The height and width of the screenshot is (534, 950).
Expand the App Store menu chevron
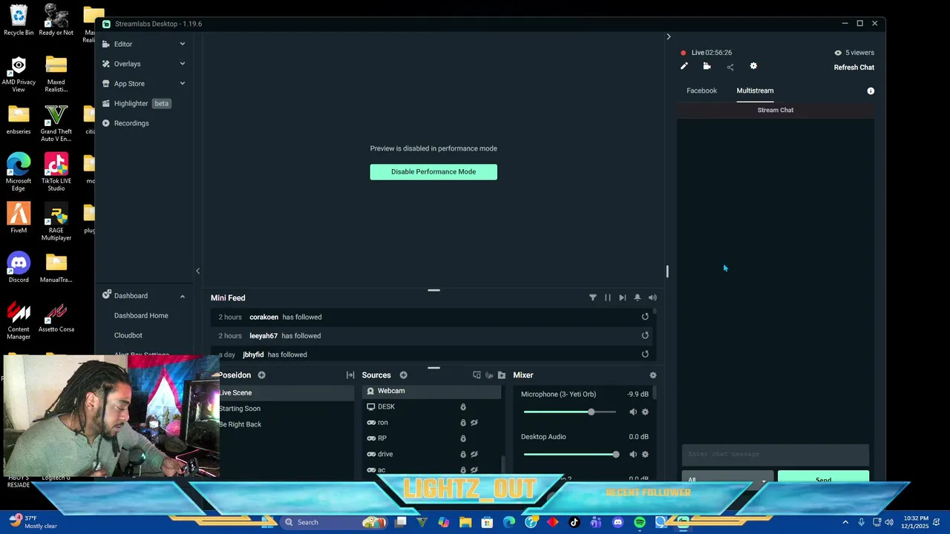point(183,84)
